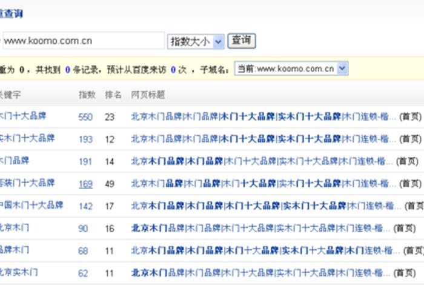Open page title link in rank 49 row

coord(263,184)
